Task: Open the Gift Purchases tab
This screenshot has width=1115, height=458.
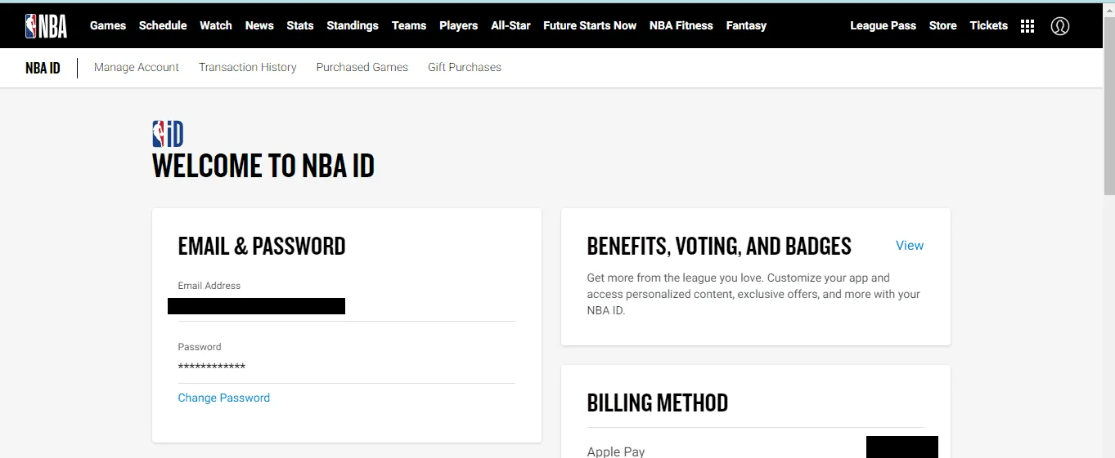Action: point(465,67)
